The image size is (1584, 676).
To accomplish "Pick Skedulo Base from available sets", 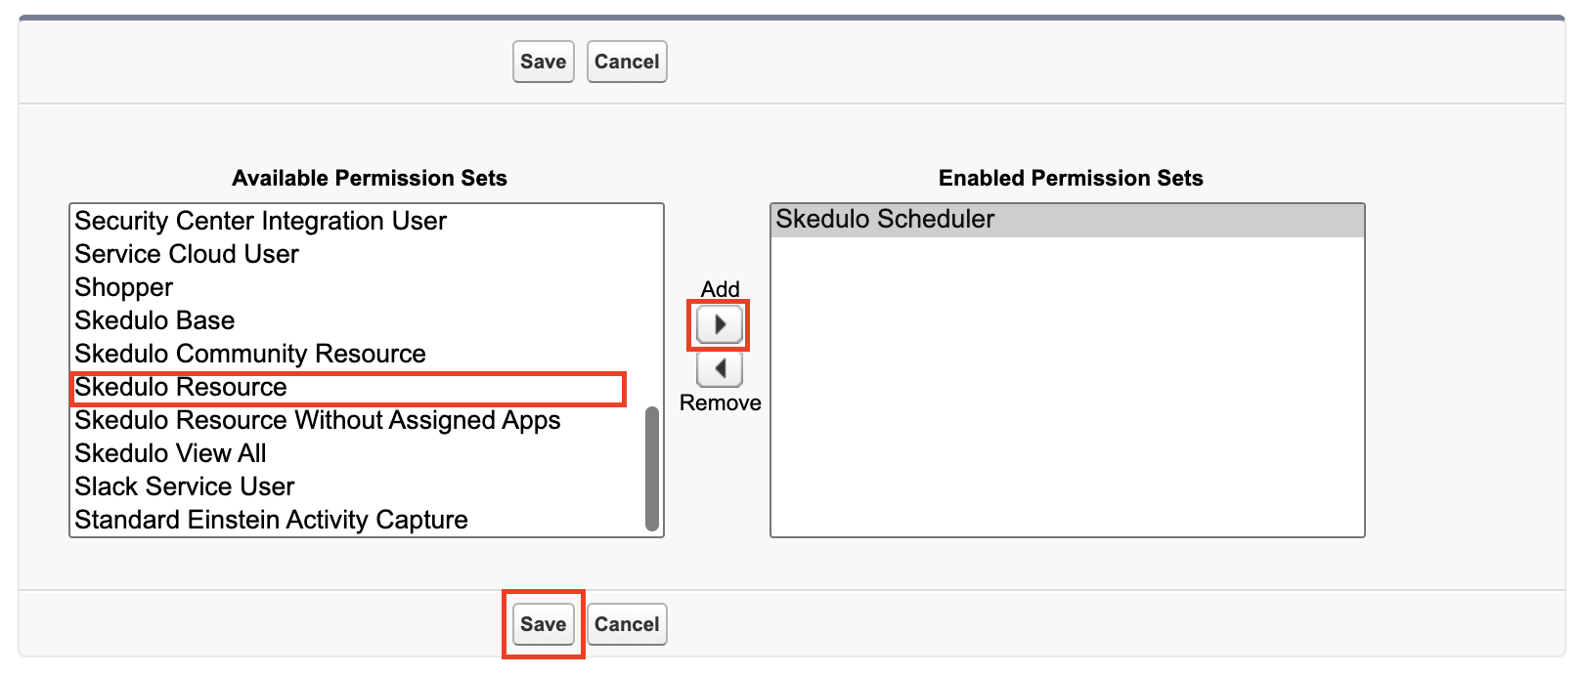I will pos(154,321).
